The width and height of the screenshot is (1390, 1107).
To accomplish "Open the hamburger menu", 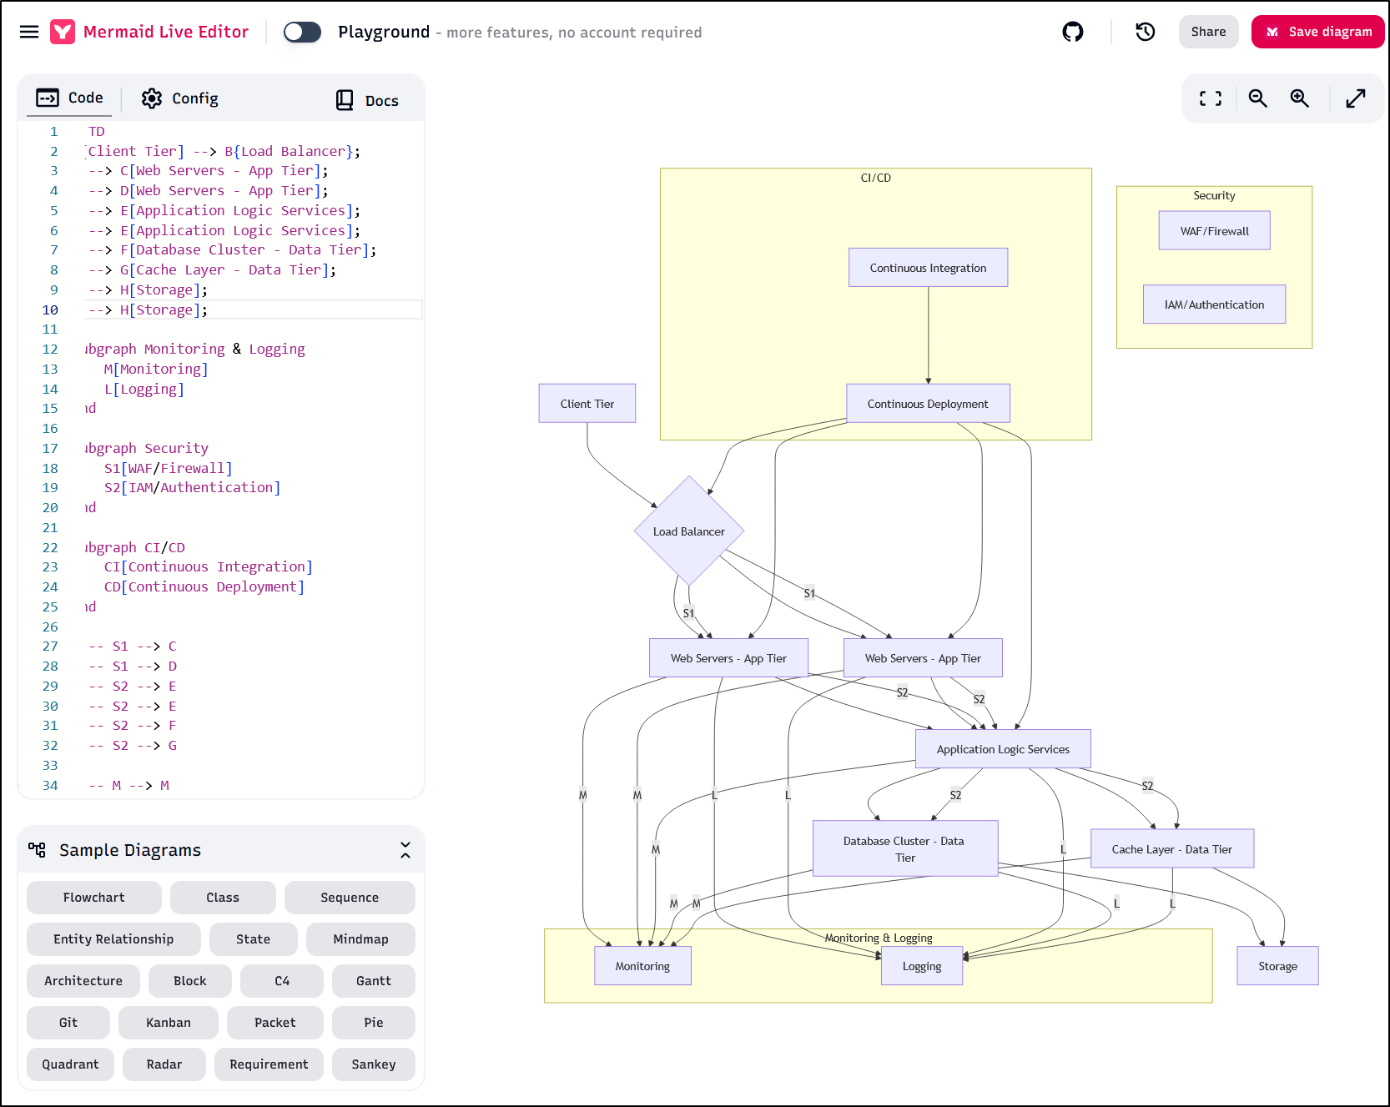I will [x=29, y=32].
